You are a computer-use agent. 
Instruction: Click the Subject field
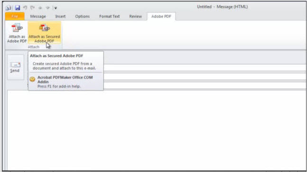(x=205, y=86)
